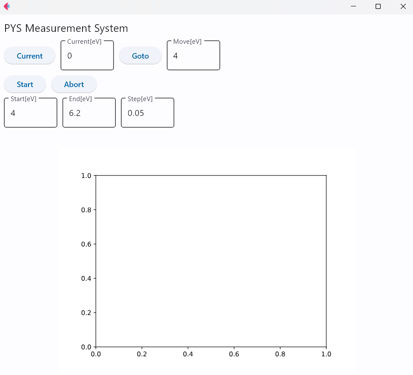This screenshot has width=413, height=375.
Task: Select the Move[eV] input field
Action: pos(193,56)
